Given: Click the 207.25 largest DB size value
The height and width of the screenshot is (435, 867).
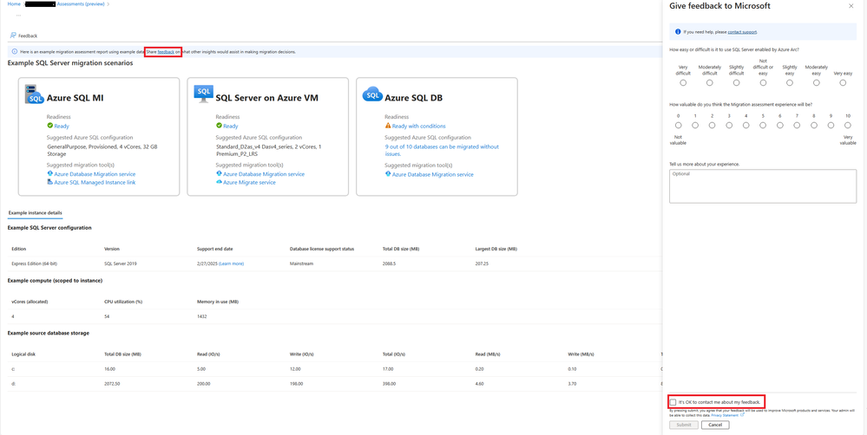Looking at the screenshot, I should click(483, 264).
